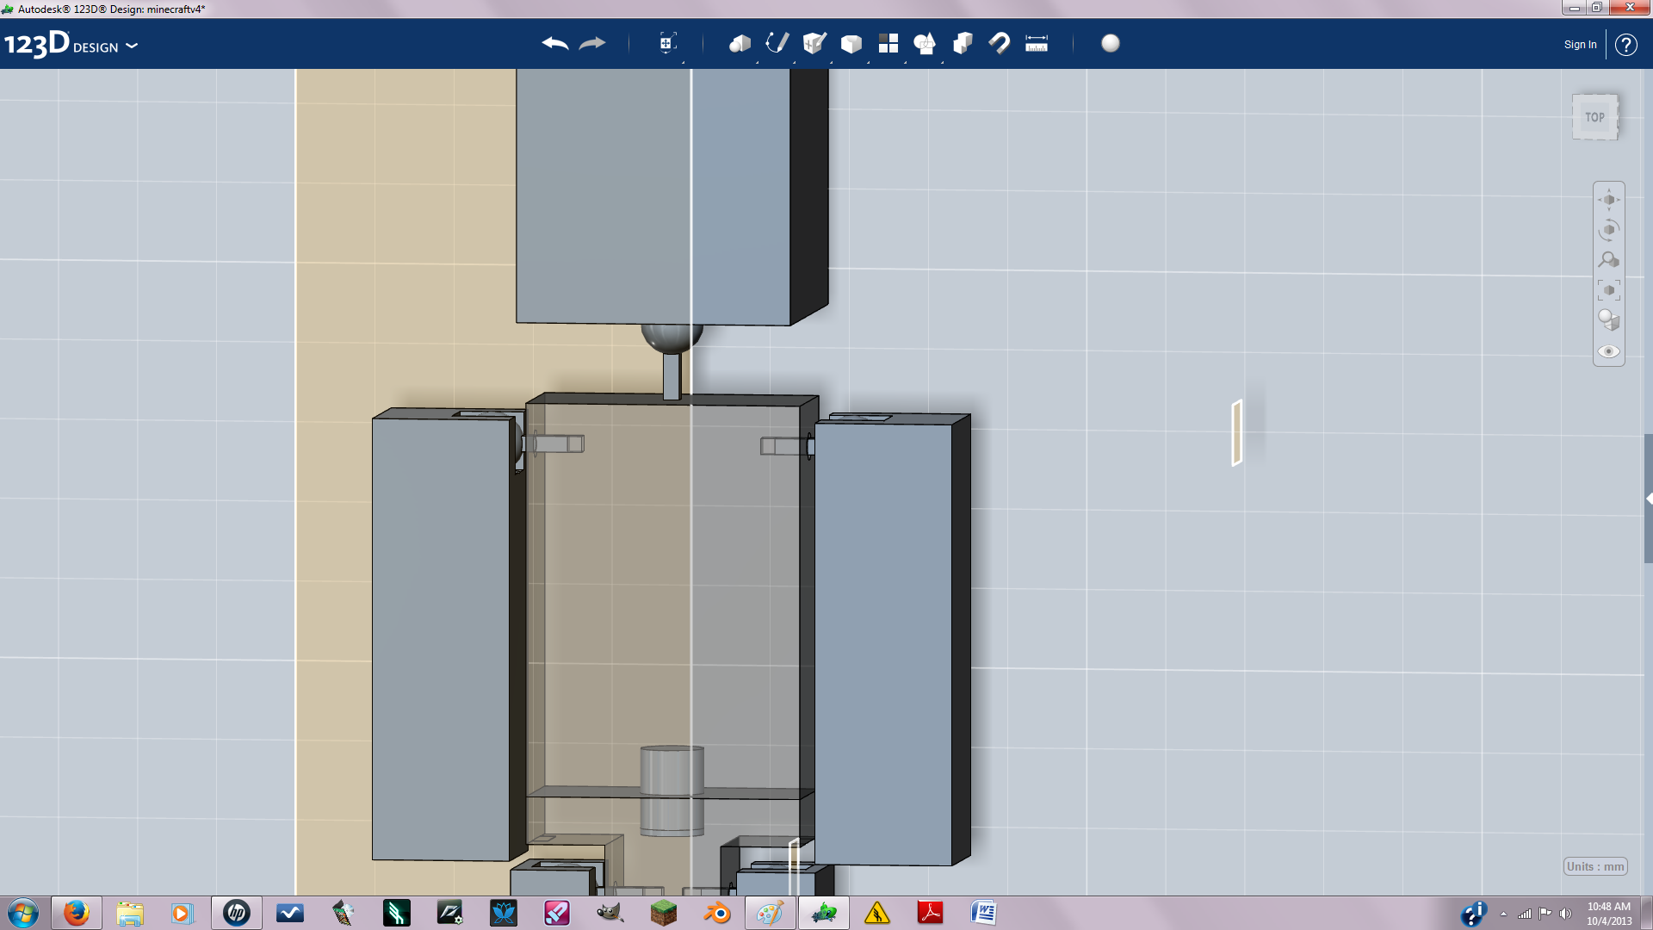Open the HP taskbar icon
The height and width of the screenshot is (930, 1653).
click(x=237, y=913)
